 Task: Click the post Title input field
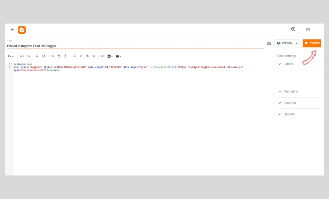(135, 46)
